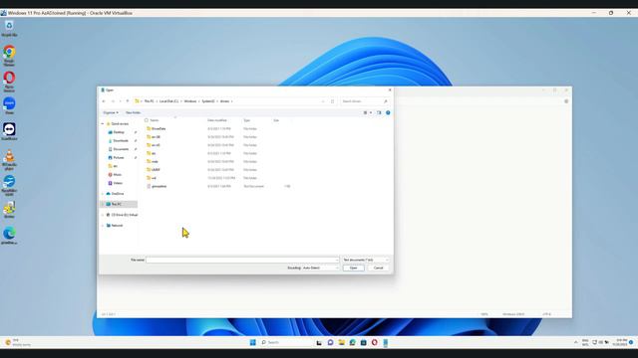Image resolution: width=638 pixels, height=358 pixels.
Task: Open the taskbar clock and date
Action: (x=621, y=342)
